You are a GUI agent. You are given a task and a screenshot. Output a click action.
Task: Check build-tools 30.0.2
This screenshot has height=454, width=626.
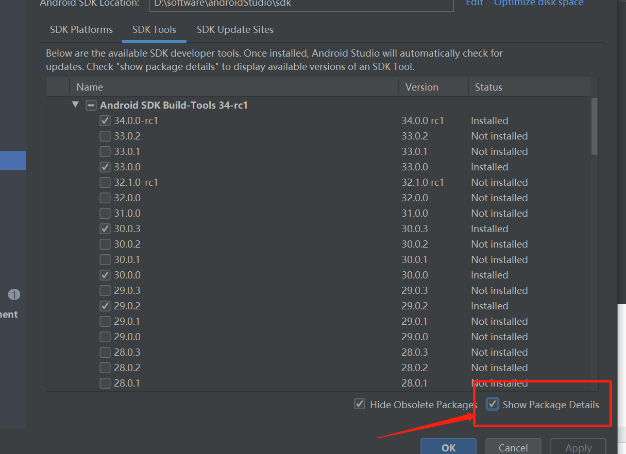tap(105, 244)
